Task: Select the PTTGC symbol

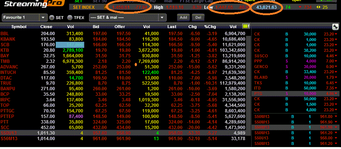Action: coord(7,111)
